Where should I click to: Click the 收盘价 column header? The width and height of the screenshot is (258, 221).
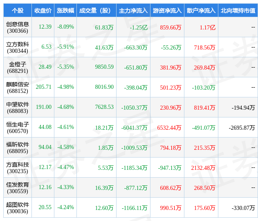point(43,11)
